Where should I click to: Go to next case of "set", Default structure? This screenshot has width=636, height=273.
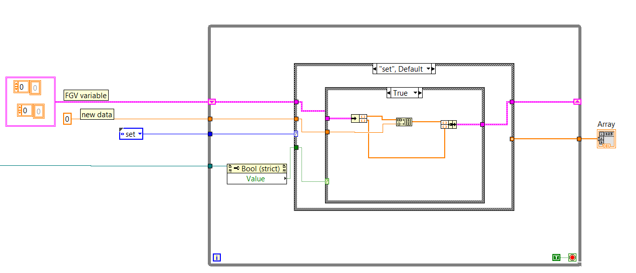click(433, 69)
